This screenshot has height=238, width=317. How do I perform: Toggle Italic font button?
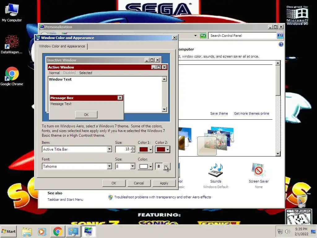tap(167, 166)
